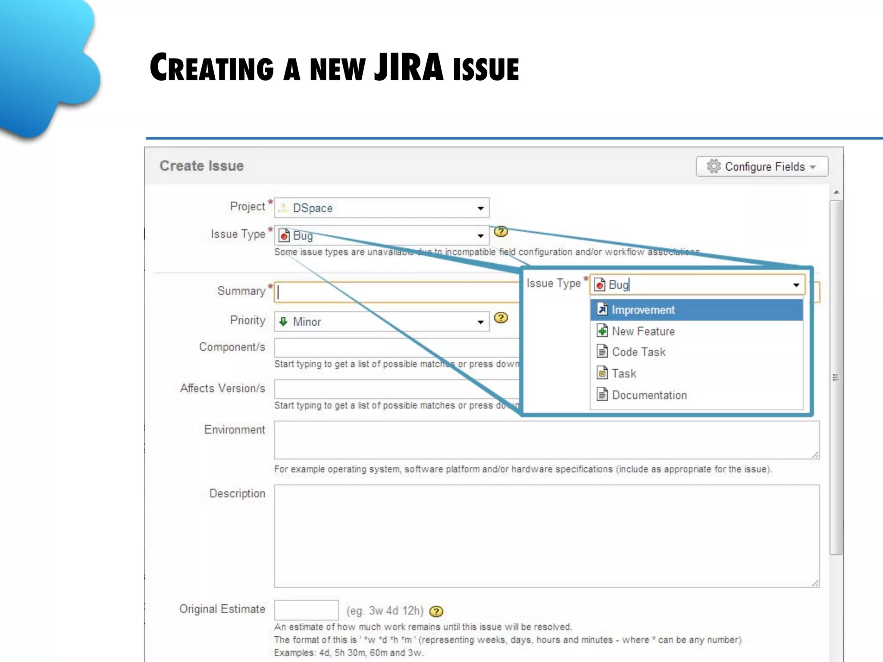This screenshot has width=883, height=662.
Task: Click the DSpace project icon
Action: [283, 208]
